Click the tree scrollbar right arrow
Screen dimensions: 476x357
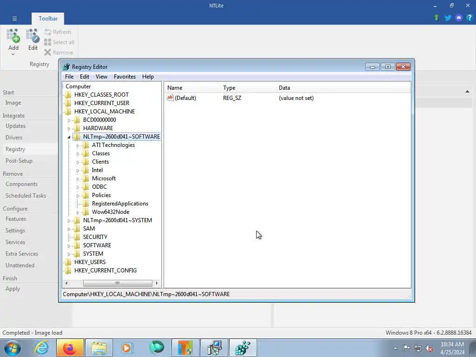tap(157, 283)
